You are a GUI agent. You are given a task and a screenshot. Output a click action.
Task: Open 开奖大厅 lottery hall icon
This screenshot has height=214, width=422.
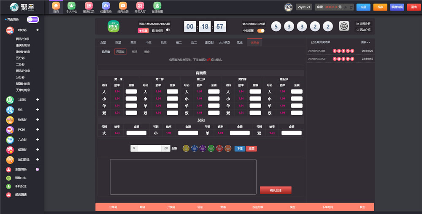coord(140,6)
